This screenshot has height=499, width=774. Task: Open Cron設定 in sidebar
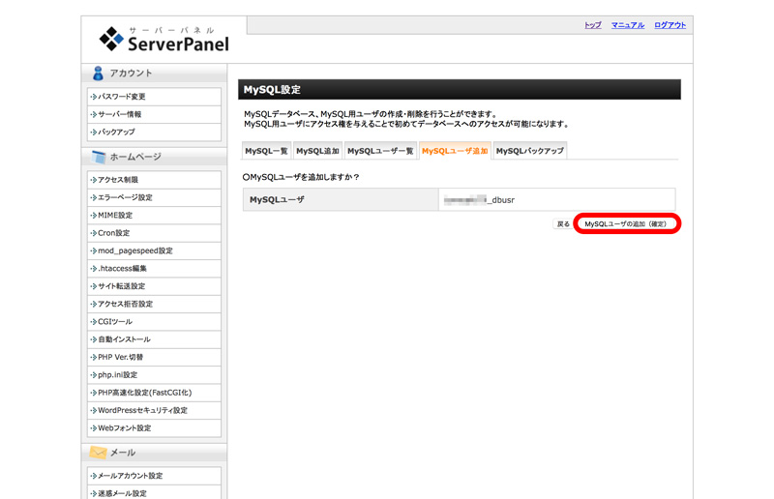point(154,233)
